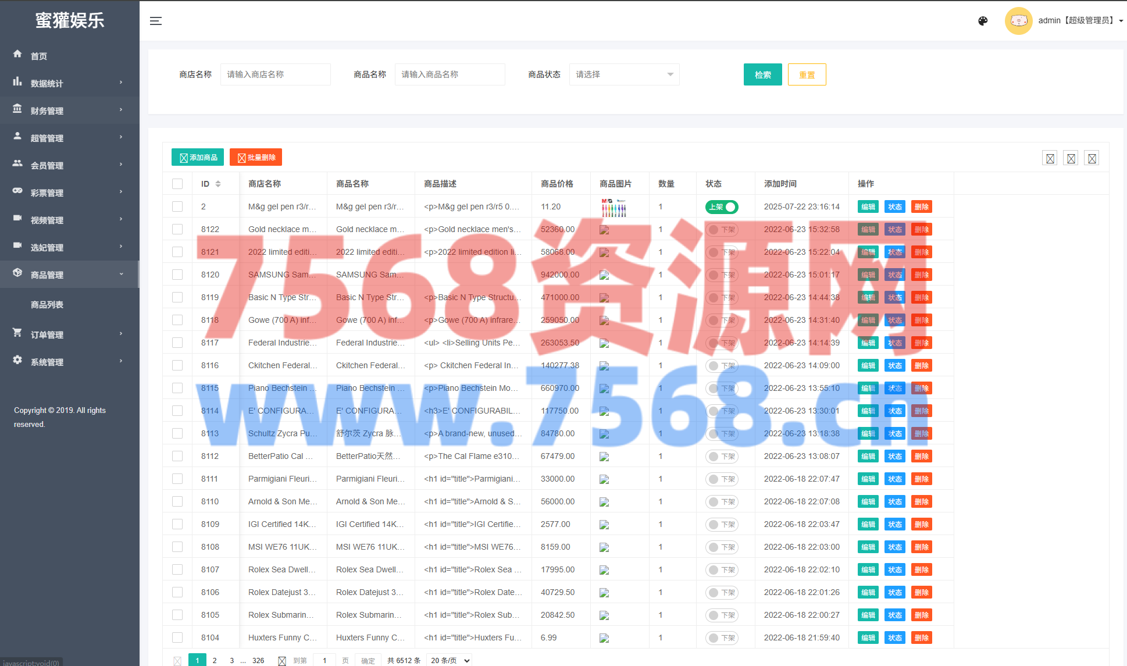Image resolution: width=1127 pixels, height=666 pixels.
Task: Click the 系统管理 gear icon
Action: click(x=17, y=361)
